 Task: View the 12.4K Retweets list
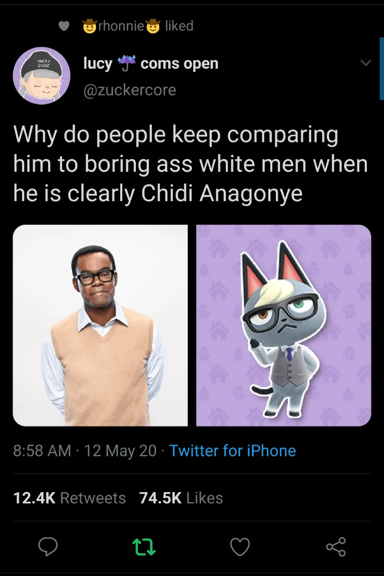[70, 498]
